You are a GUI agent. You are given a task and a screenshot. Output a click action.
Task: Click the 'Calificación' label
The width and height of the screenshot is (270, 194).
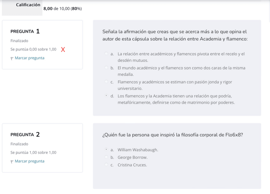coord(28,5)
